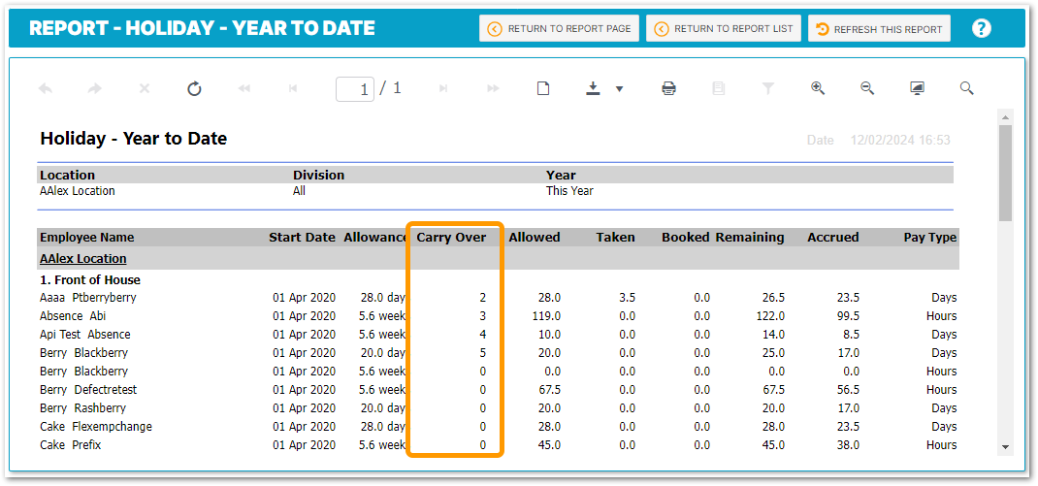Click the Booked column header

pos(685,237)
